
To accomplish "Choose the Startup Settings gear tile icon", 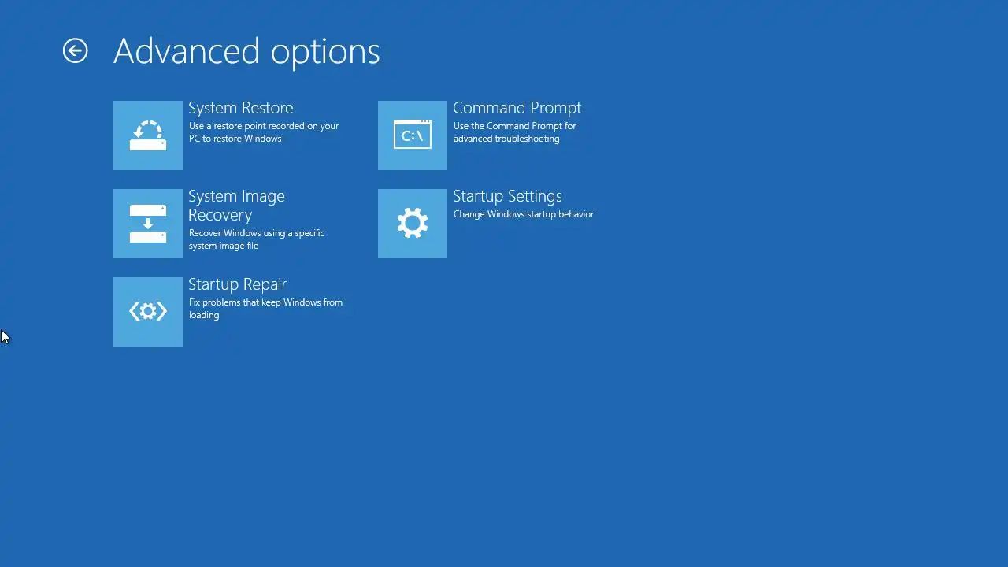I will [x=413, y=224].
